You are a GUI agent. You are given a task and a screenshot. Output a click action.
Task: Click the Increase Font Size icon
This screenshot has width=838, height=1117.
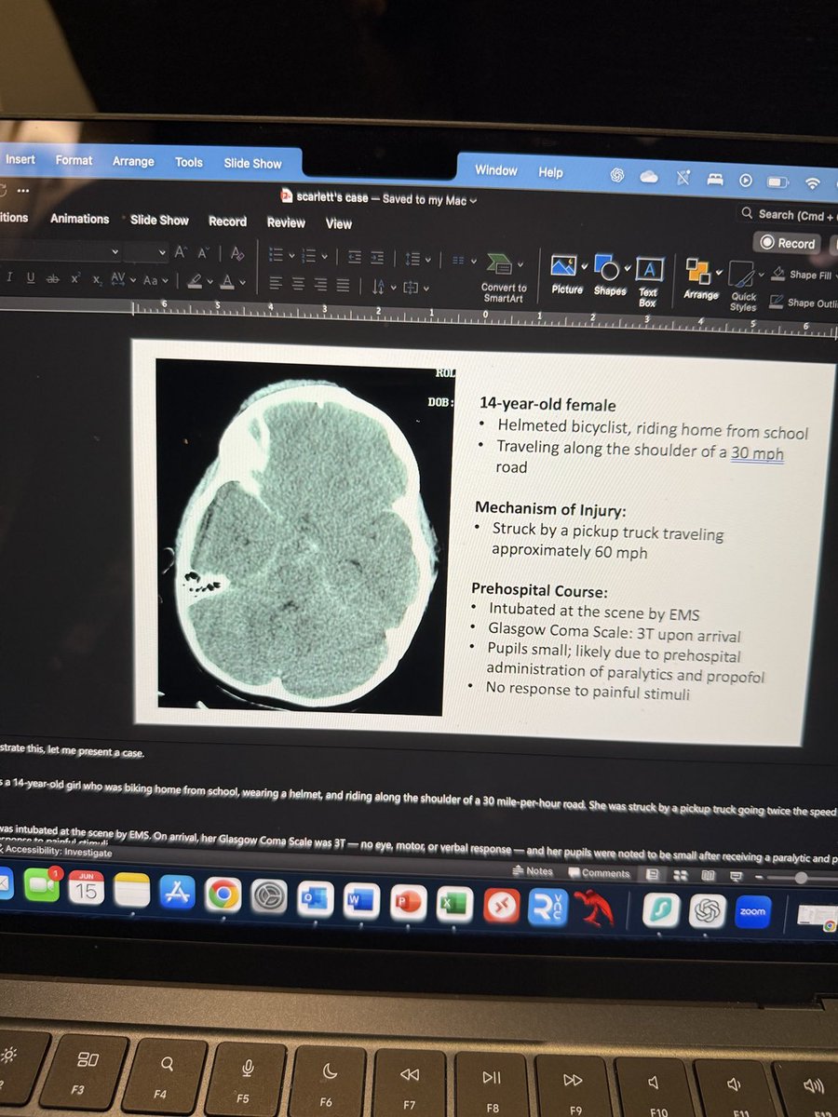(180, 252)
